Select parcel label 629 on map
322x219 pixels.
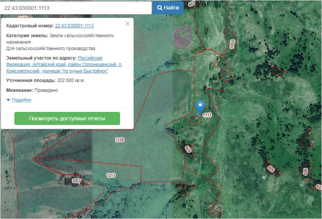coord(188,148)
